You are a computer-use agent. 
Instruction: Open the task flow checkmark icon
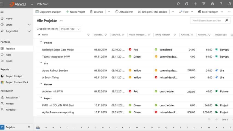point(187,4)
